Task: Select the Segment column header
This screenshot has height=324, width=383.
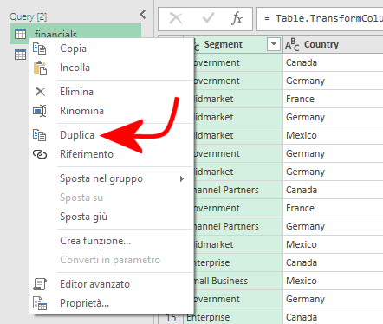Action: point(233,44)
